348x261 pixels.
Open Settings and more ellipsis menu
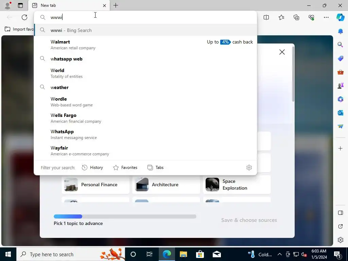[x=326, y=17]
